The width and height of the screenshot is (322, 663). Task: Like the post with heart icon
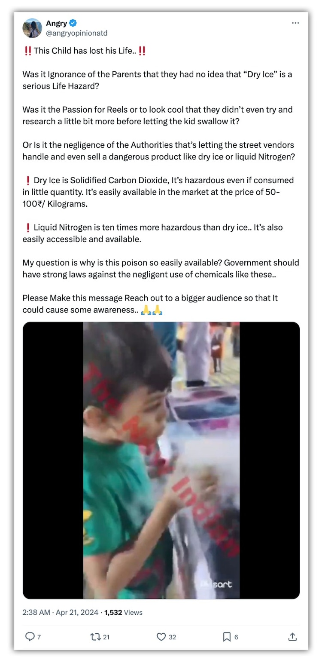pyautogui.click(x=161, y=637)
